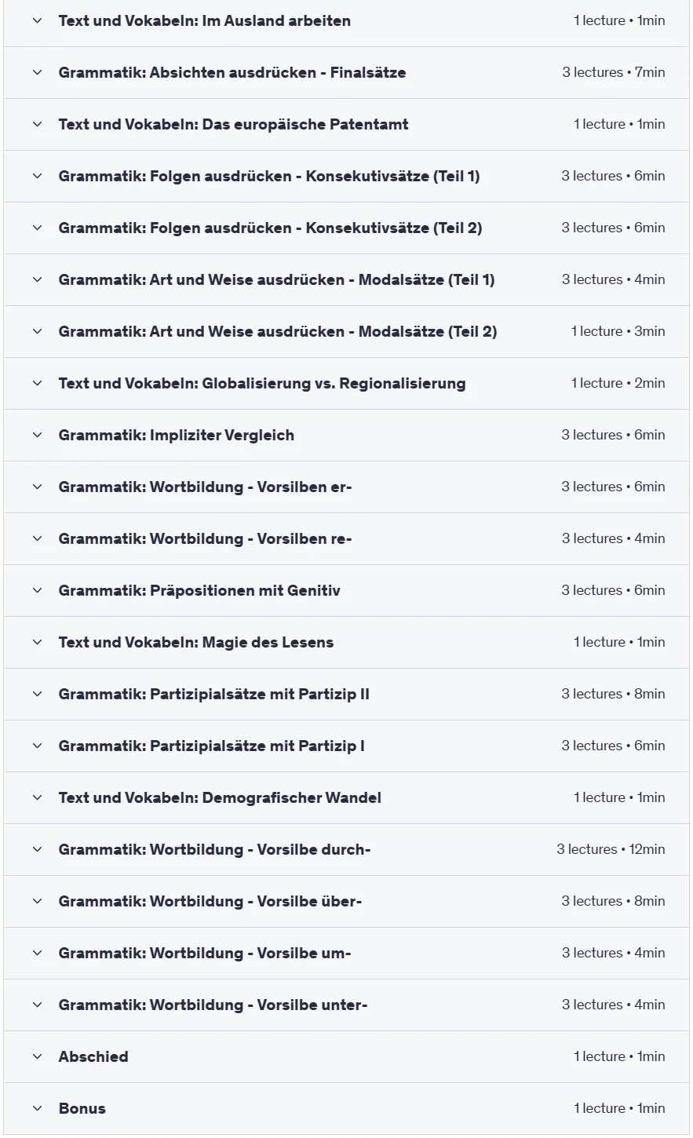Expand Partizipialsätze mit Partizip I chevron
Screen dimensions: 693x1138
tap(37, 746)
